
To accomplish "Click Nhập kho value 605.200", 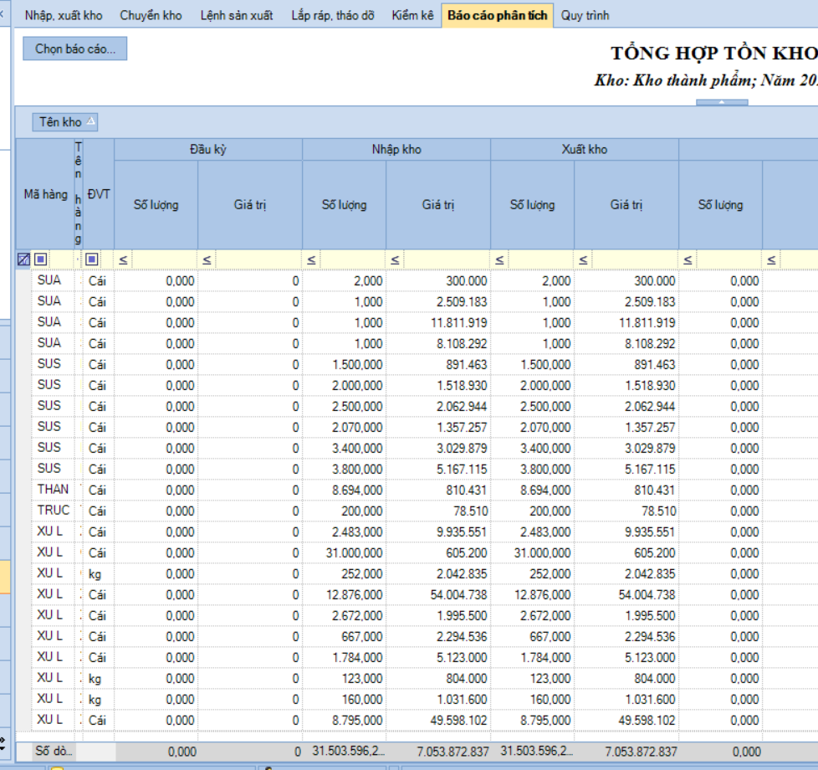I will tap(467, 552).
